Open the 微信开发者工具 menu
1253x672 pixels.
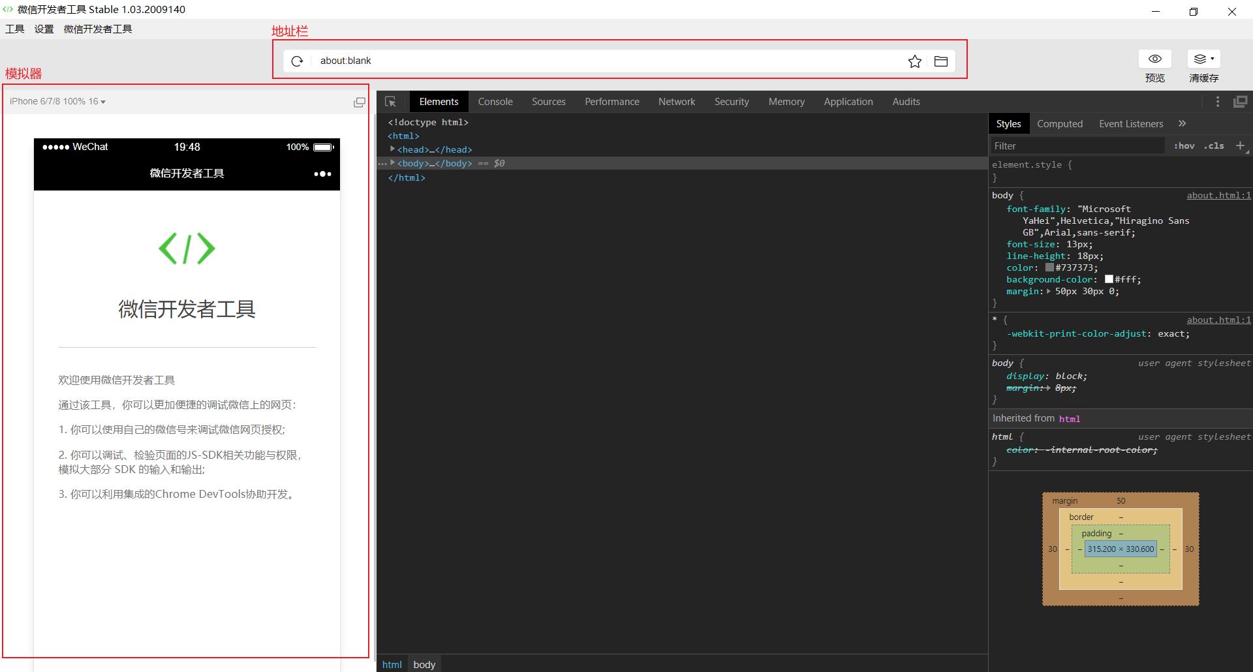point(98,29)
